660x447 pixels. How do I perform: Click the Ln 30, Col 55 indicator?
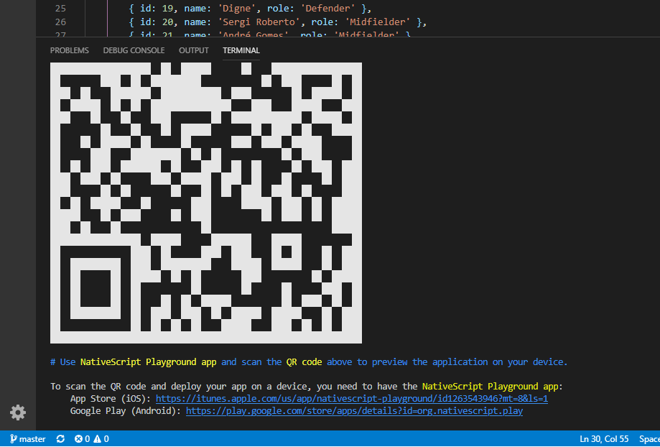(x=604, y=439)
